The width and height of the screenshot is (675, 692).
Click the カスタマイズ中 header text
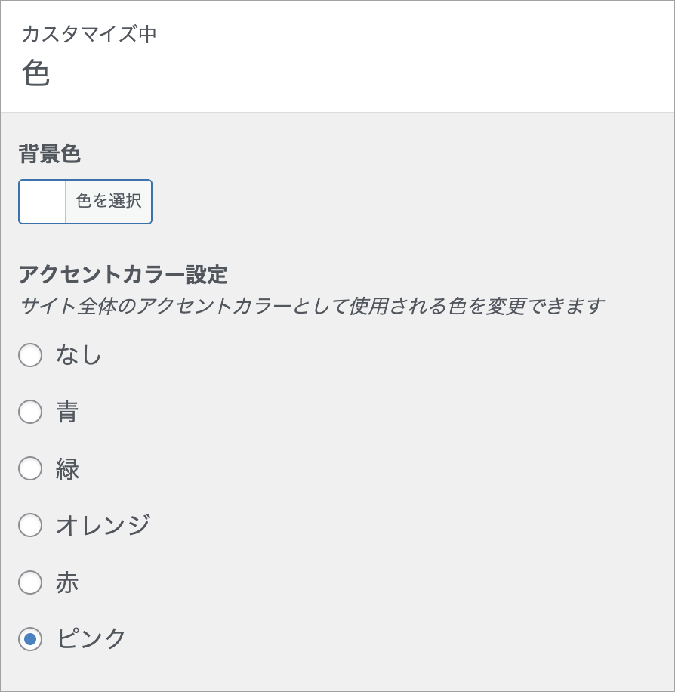point(89,34)
